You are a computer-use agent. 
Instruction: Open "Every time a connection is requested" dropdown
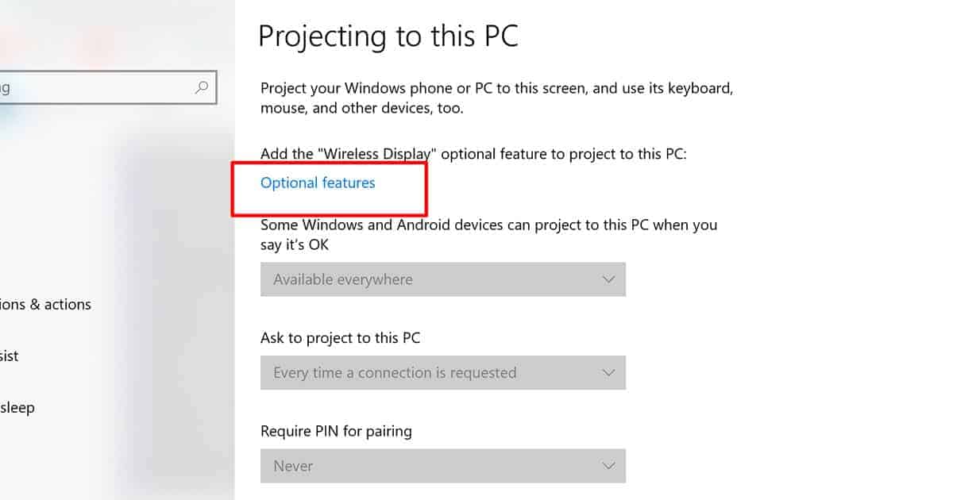click(x=442, y=372)
